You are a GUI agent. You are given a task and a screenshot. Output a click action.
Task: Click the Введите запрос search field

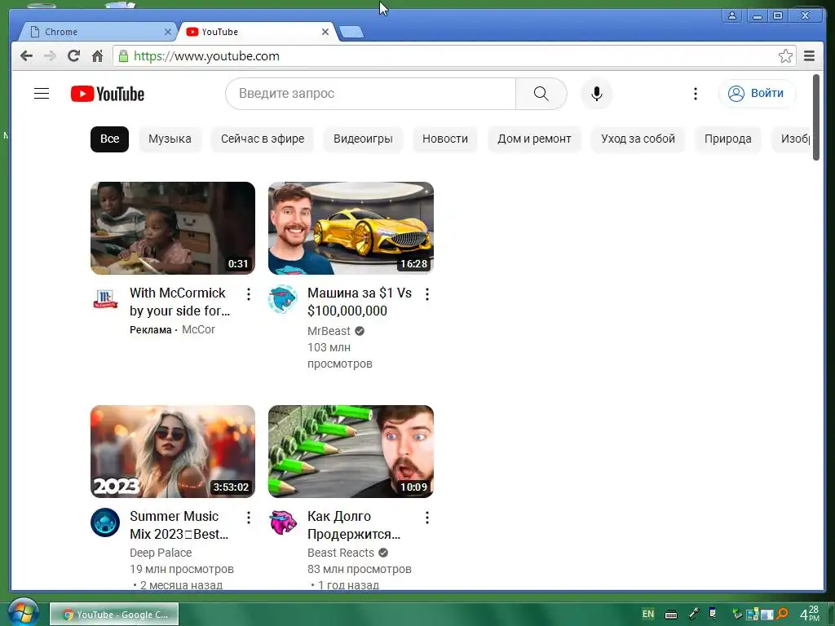[x=371, y=94]
